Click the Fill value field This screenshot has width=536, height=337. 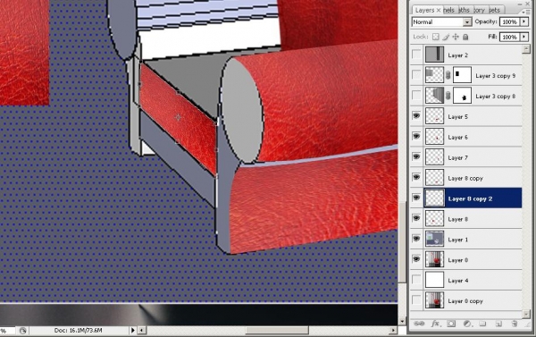[x=509, y=37]
